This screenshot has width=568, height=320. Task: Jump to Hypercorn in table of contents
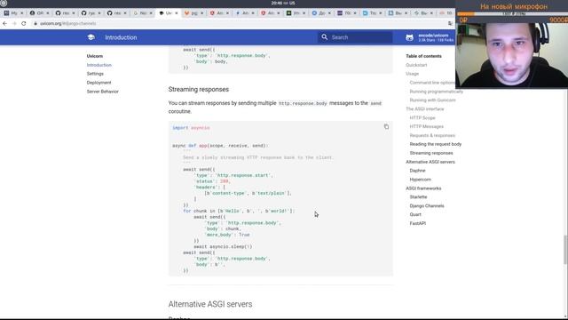tap(420, 180)
